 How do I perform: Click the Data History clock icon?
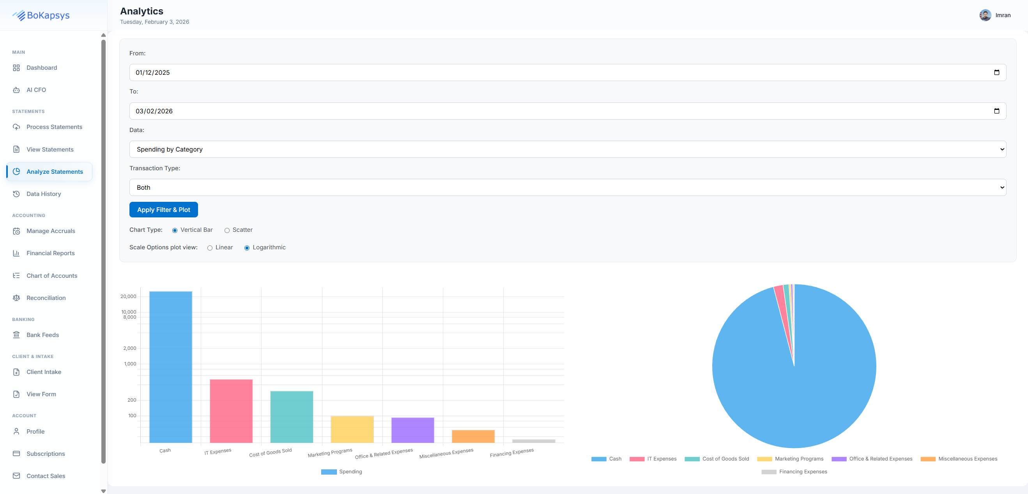(x=16, y=194)
